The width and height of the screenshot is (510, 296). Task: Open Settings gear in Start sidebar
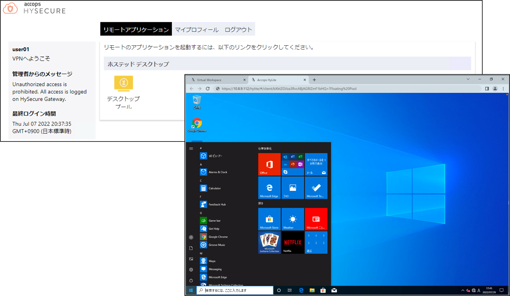pyautogui.click(x=191, y=270)
